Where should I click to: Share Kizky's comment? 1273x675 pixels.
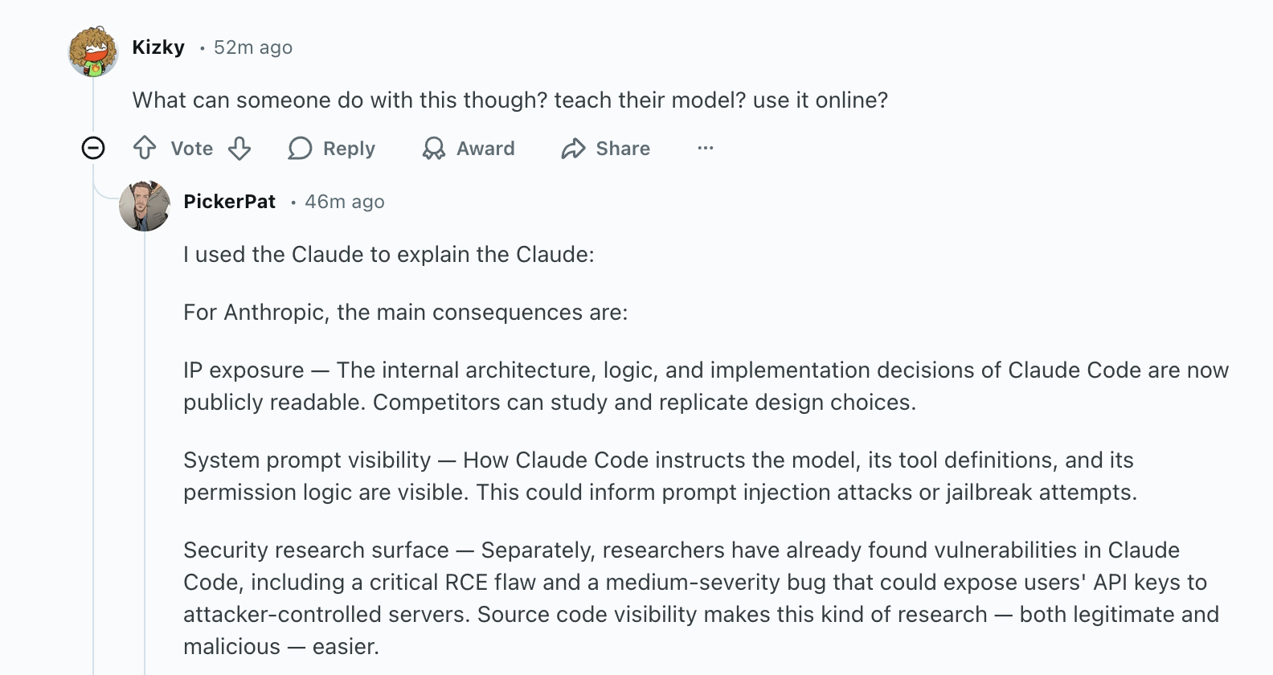click(x=606, y=148)
